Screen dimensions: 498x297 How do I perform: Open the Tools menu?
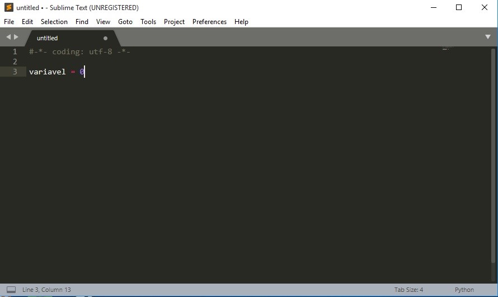[x=148, y=22]
